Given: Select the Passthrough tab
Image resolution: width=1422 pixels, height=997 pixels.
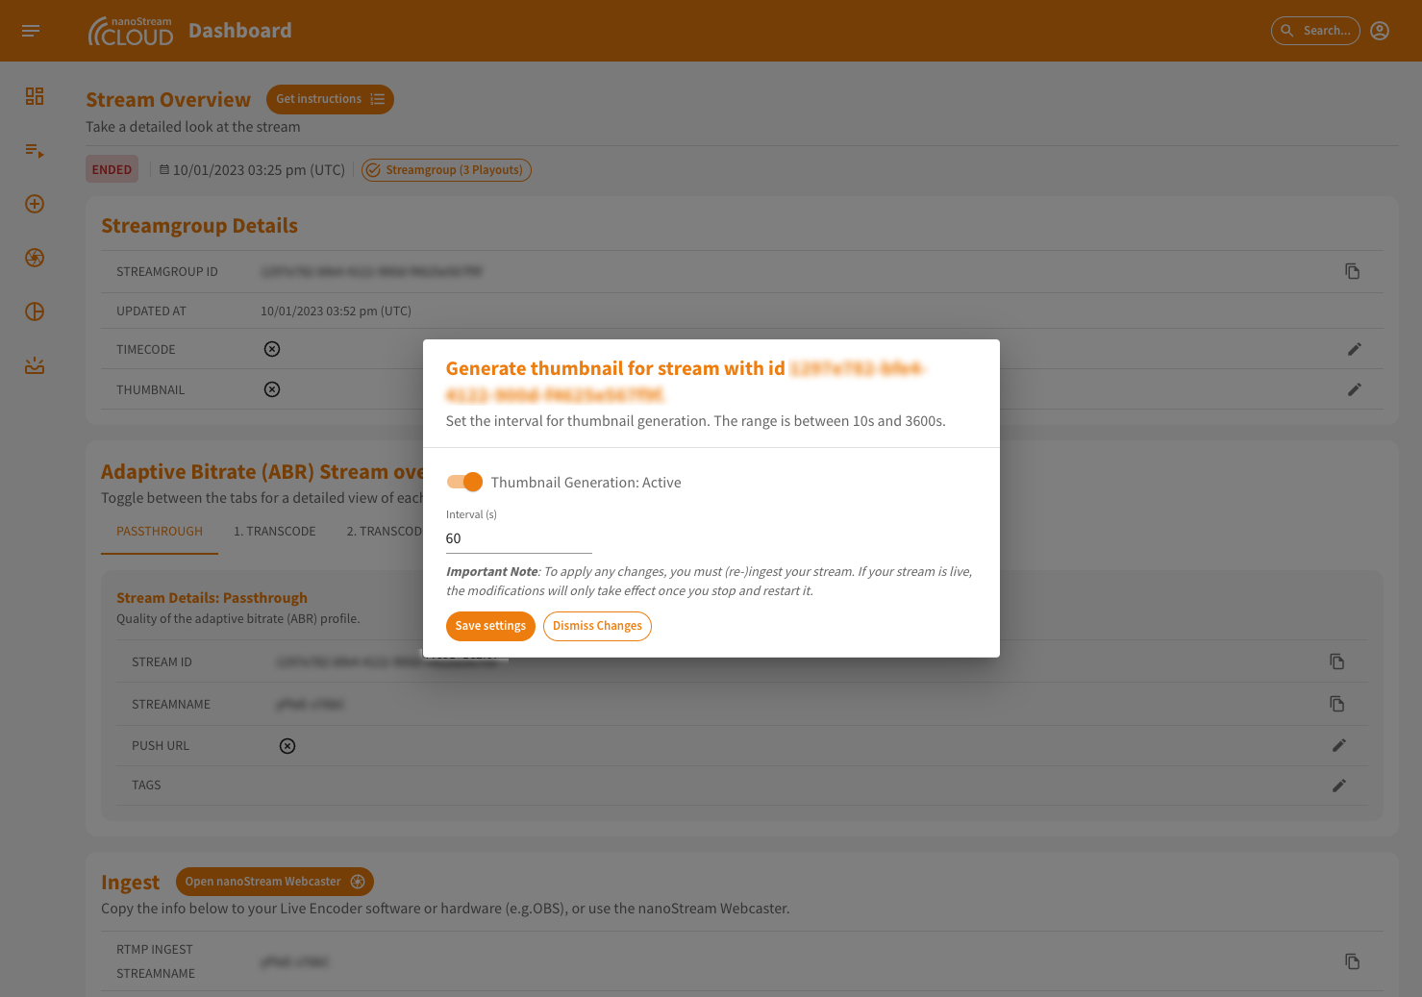Looking at the screenshot, I should click(x=159, y=531).
